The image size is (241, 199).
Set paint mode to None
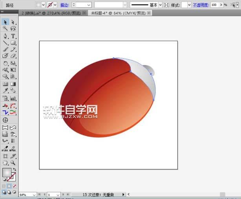click(15, 186)
